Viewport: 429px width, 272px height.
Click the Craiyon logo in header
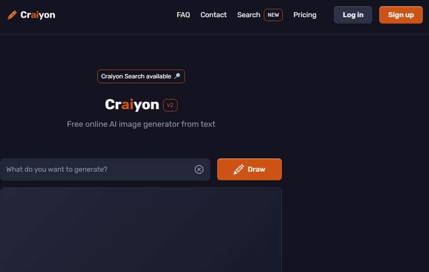coord(31,15)
